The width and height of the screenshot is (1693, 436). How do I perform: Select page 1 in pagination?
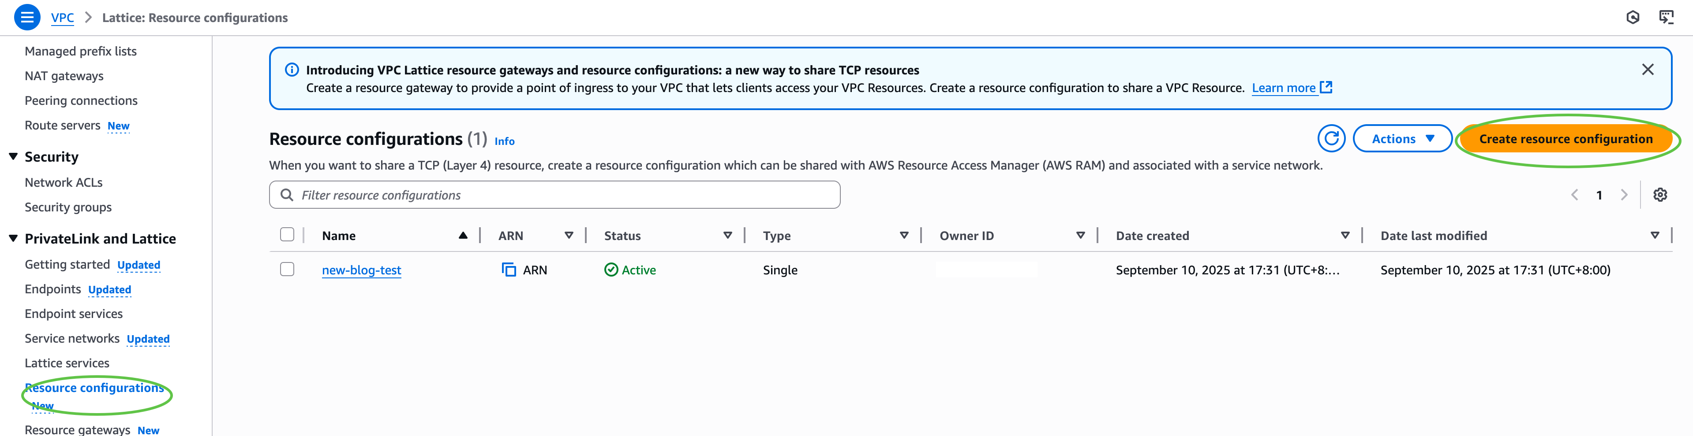tap(1599, 195)
